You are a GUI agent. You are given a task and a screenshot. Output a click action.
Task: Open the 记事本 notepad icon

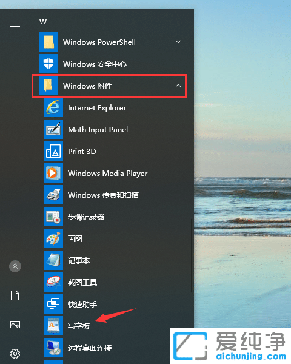[x=53, y=260]
